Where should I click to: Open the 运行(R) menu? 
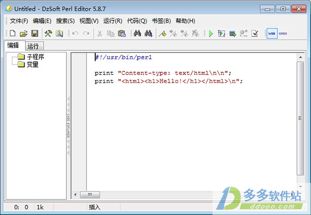[x=112, y=21]
